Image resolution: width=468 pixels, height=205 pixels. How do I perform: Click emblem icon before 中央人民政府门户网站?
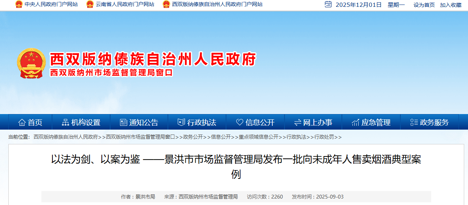point(19,5)
